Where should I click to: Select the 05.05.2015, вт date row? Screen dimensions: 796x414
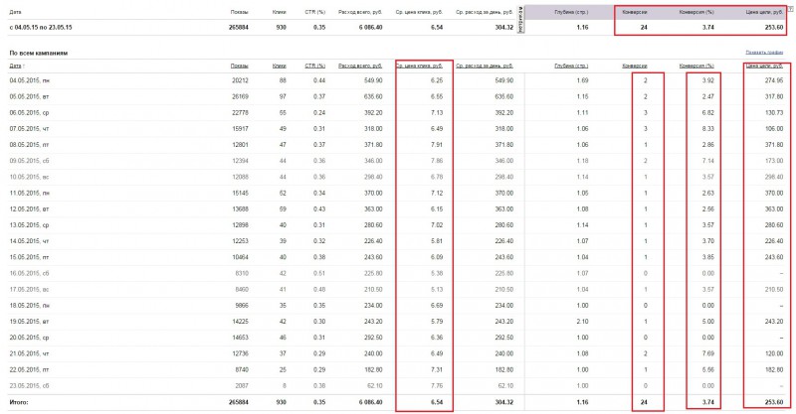29,96
